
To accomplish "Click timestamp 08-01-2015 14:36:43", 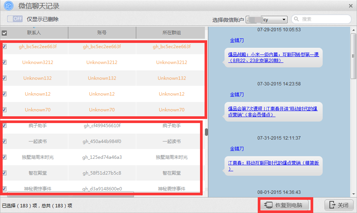I will click(x=279, y=192).
